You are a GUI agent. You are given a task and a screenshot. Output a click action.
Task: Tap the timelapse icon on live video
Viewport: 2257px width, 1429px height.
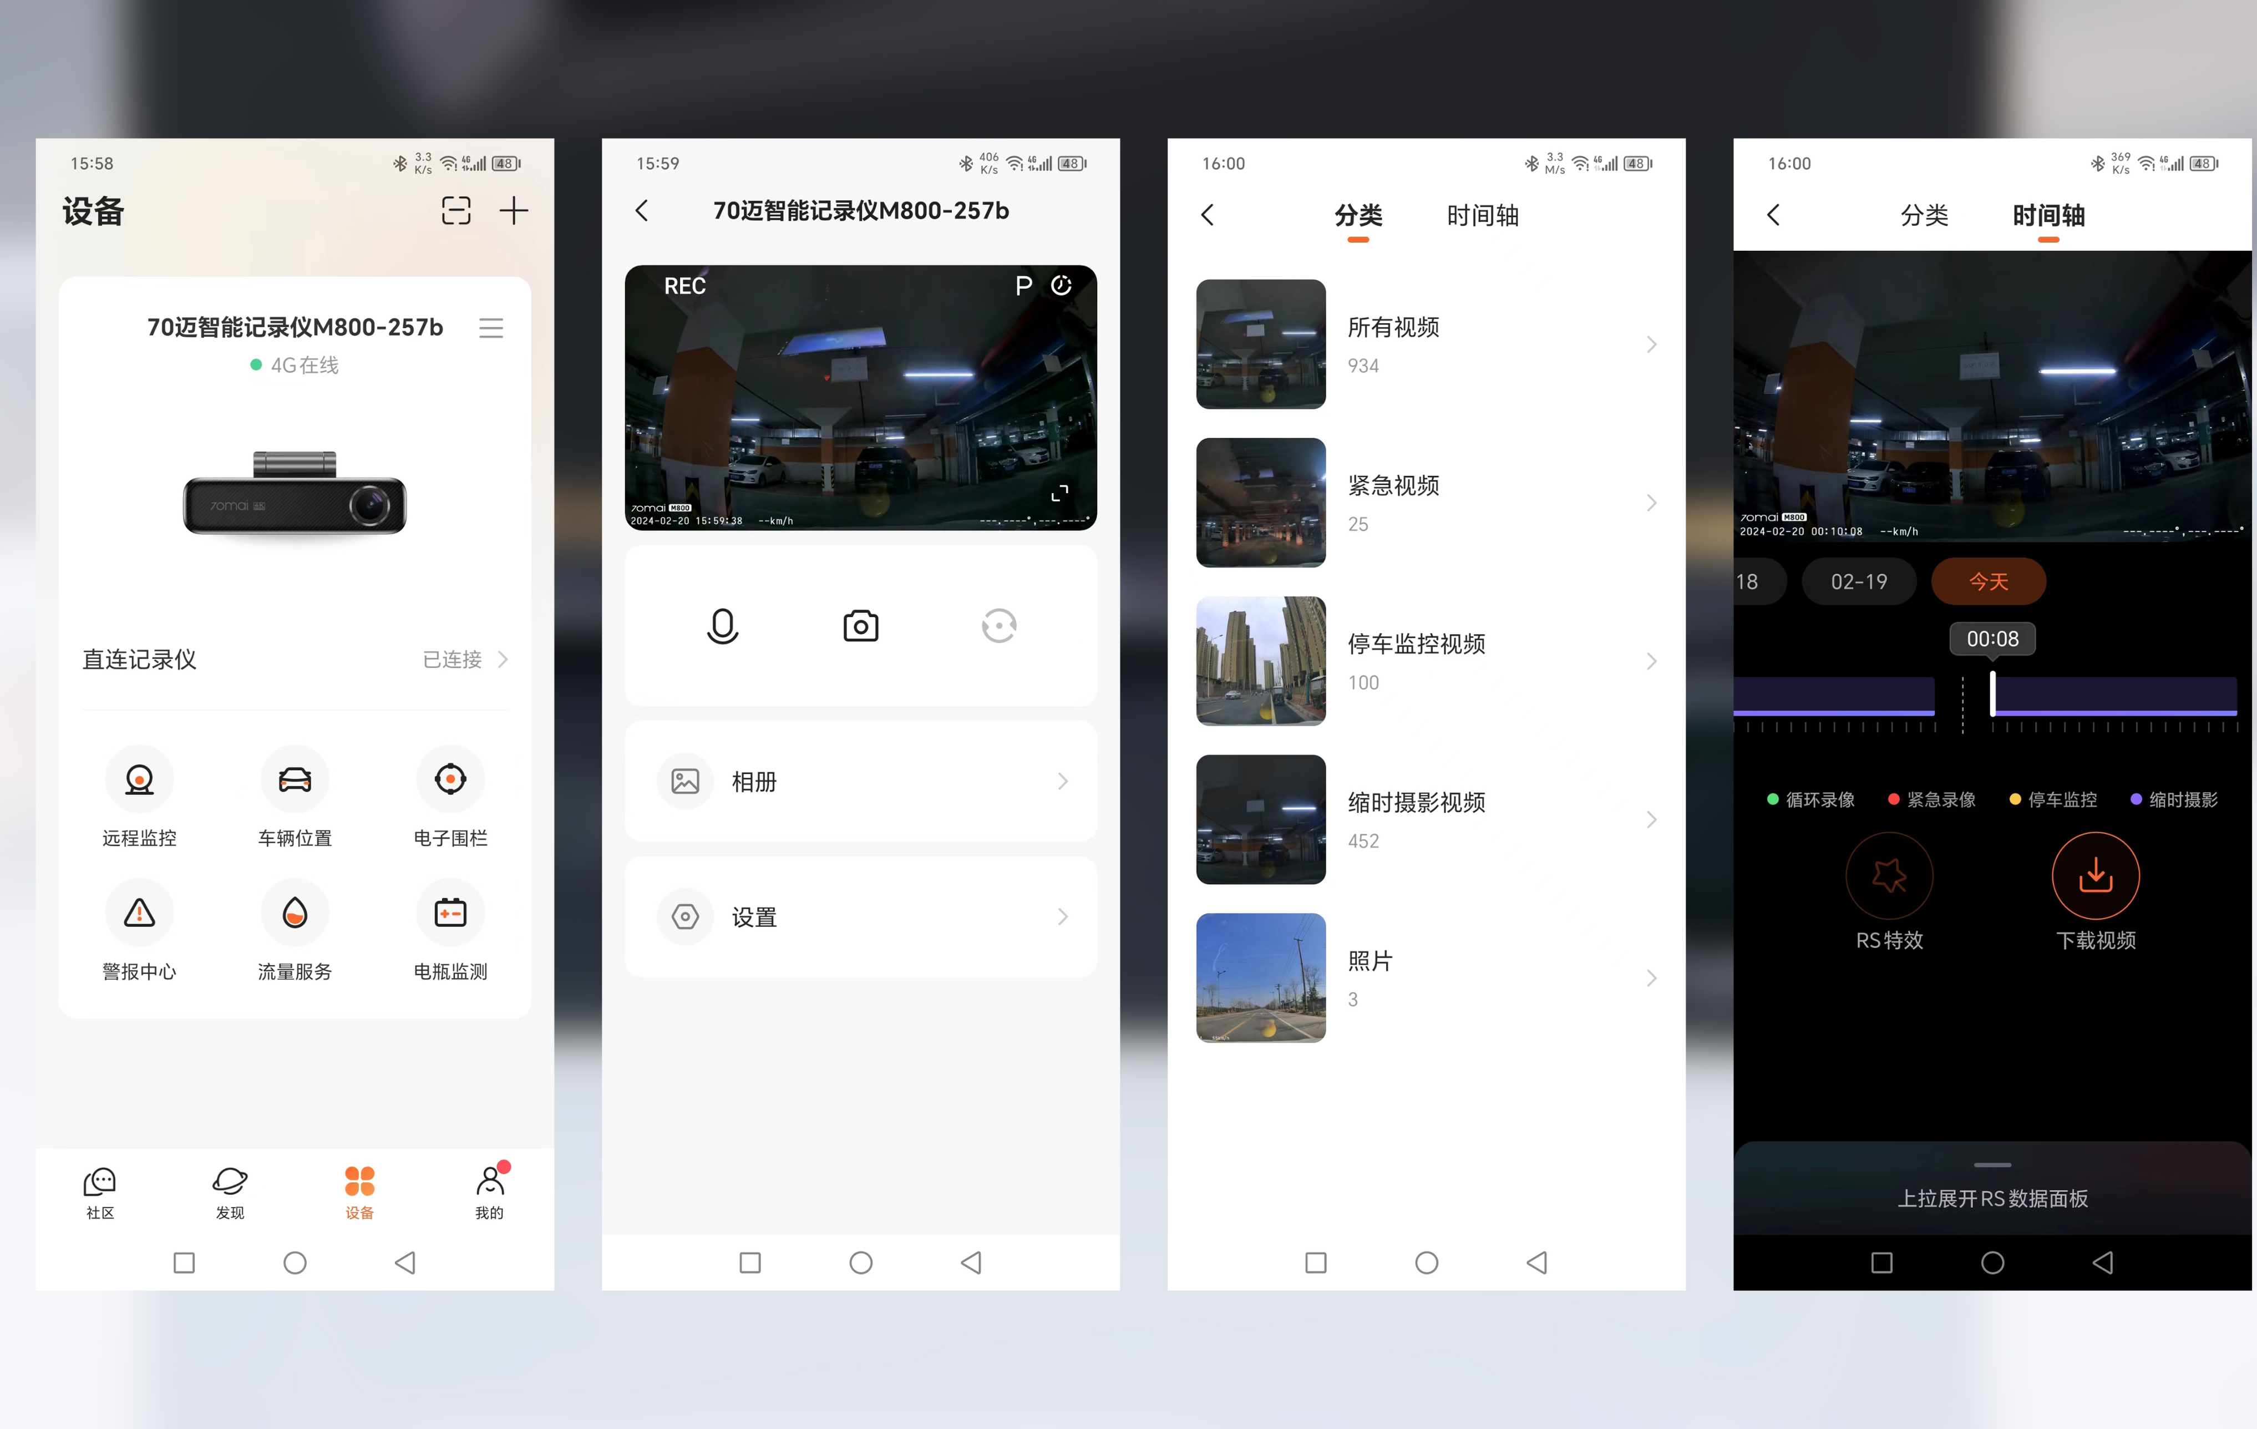coord(1061,285)
